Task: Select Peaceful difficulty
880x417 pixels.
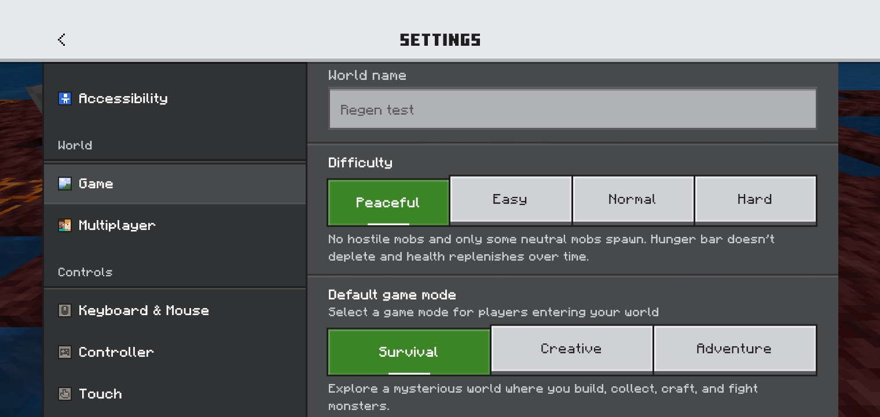Action: (388, 202)
